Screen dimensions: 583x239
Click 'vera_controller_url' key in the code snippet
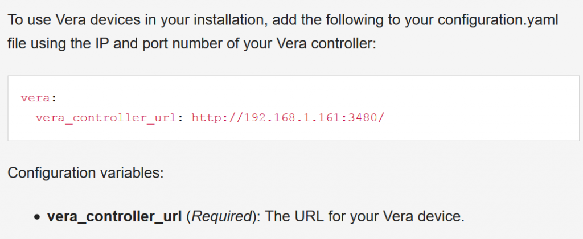pos(105,118)
